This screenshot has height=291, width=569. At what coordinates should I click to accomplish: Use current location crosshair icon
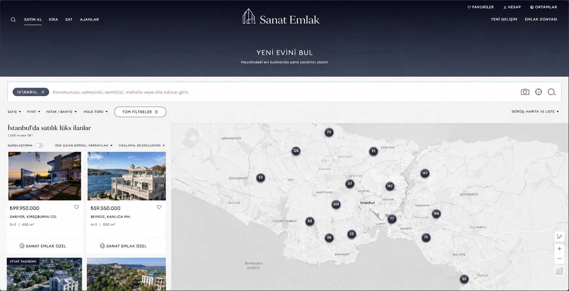coord(538,92)
